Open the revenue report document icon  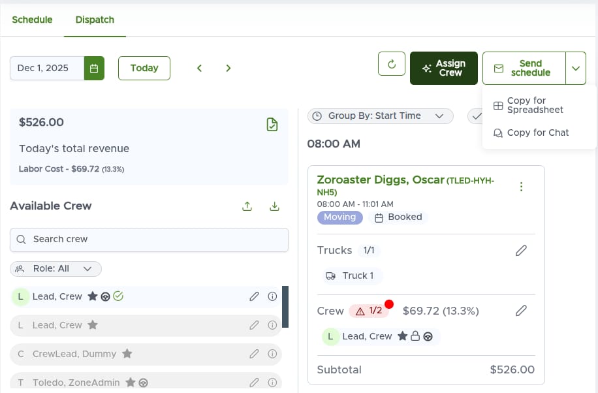[x=272, y=125]
